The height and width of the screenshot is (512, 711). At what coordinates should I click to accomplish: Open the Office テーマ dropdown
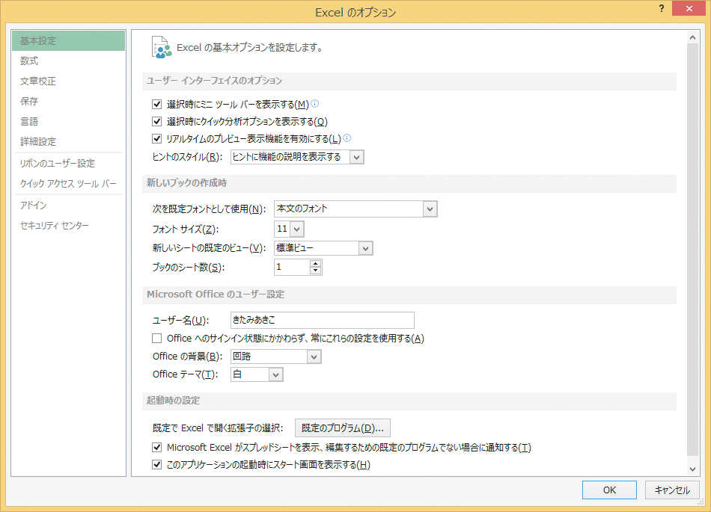275,374
